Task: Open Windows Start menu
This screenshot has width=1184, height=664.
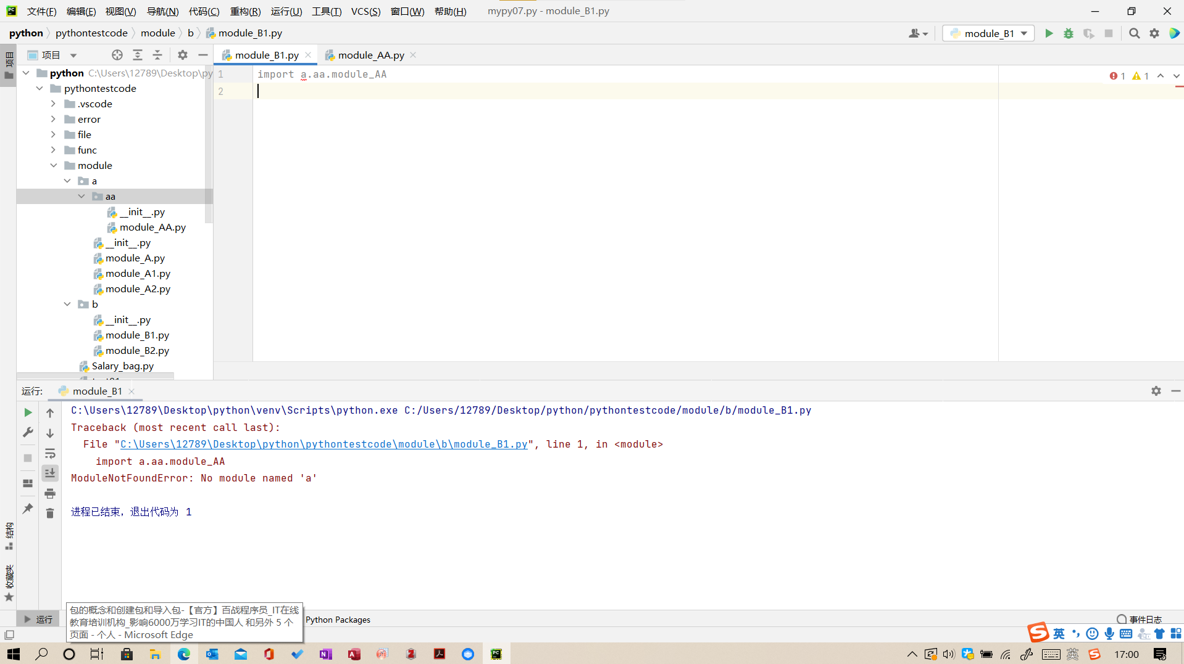Action: coord(13,654)
